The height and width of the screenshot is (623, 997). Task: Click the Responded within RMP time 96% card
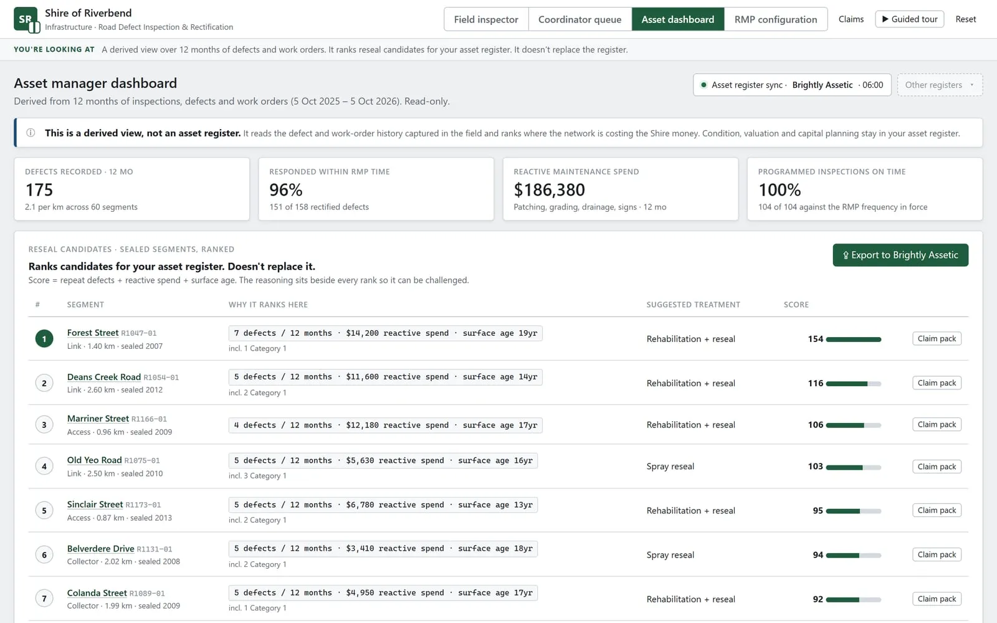pos(376,189)
